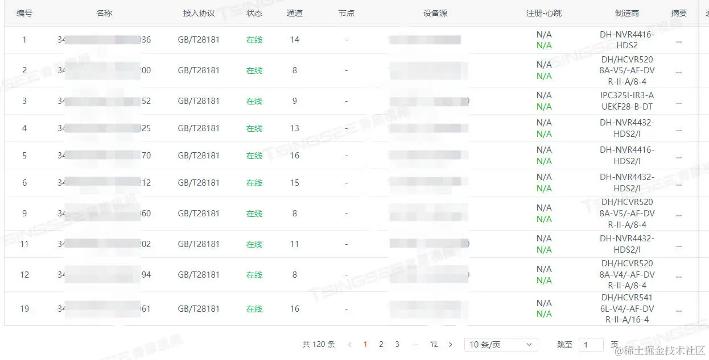
Task: Click 在线 status in row 2
Action: [x=254, y=71]
